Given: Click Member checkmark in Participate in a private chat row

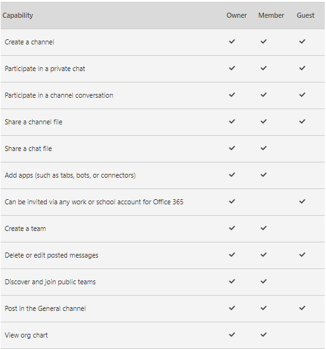Looking at the screenshot, I should (263, 69).
